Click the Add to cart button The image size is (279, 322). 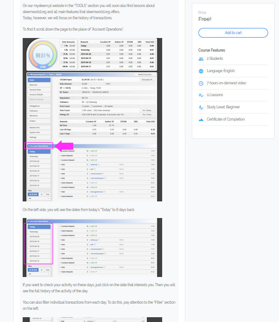233,33
